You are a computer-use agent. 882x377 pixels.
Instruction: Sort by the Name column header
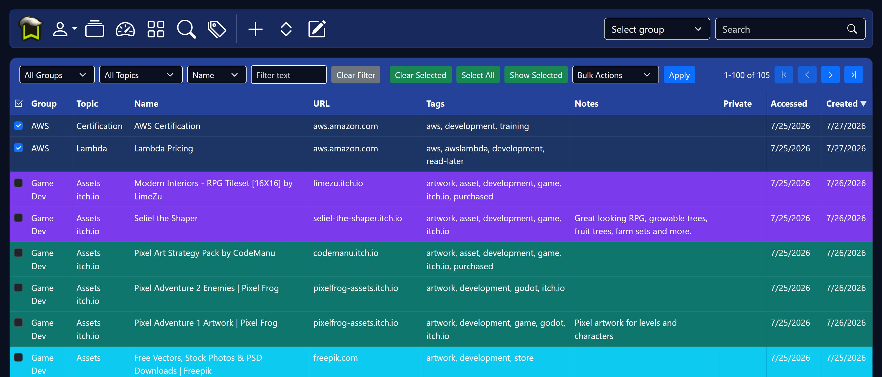146,103
